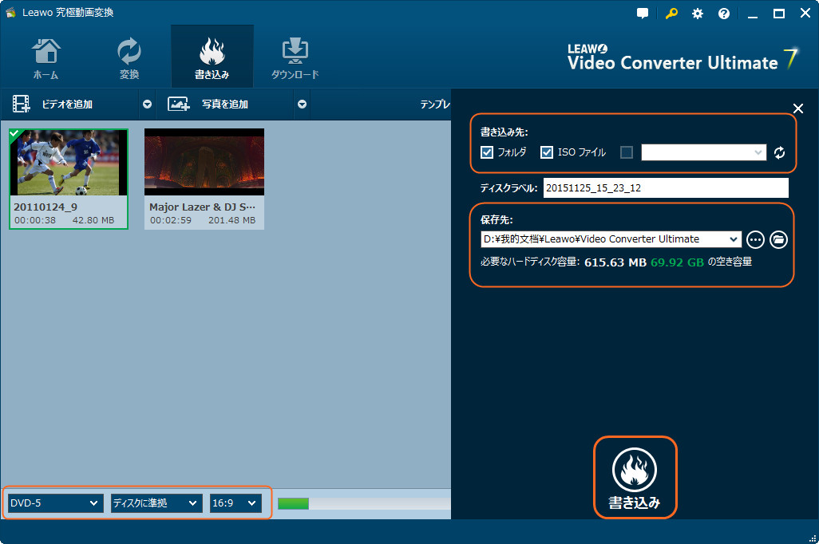Image resolution: width=819 pixels, height=544 pixels.
Task: Toggle the ISO ファイル checkbox
Action: [547, 152]
